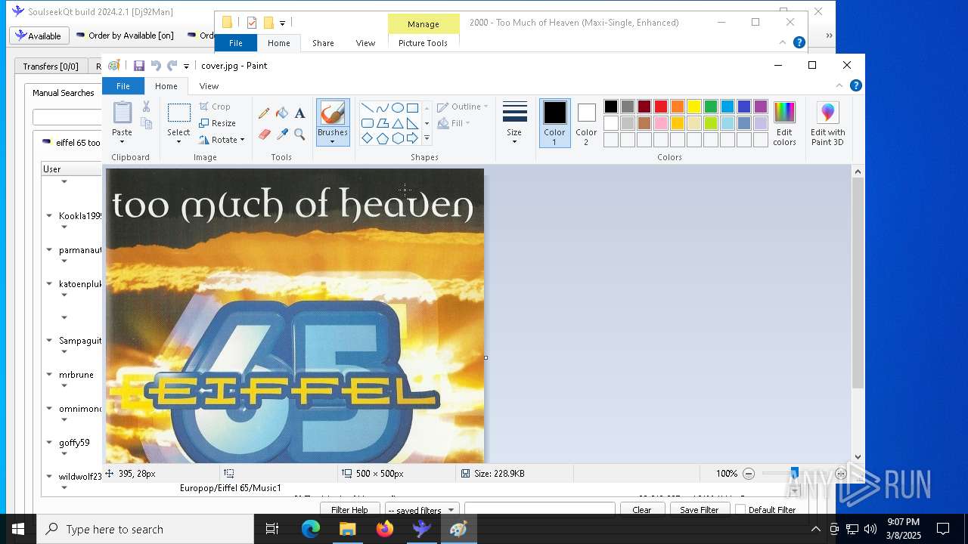Expand the Kookla199 user row arrow
The image size is (968, 544).
pos(49,216)
